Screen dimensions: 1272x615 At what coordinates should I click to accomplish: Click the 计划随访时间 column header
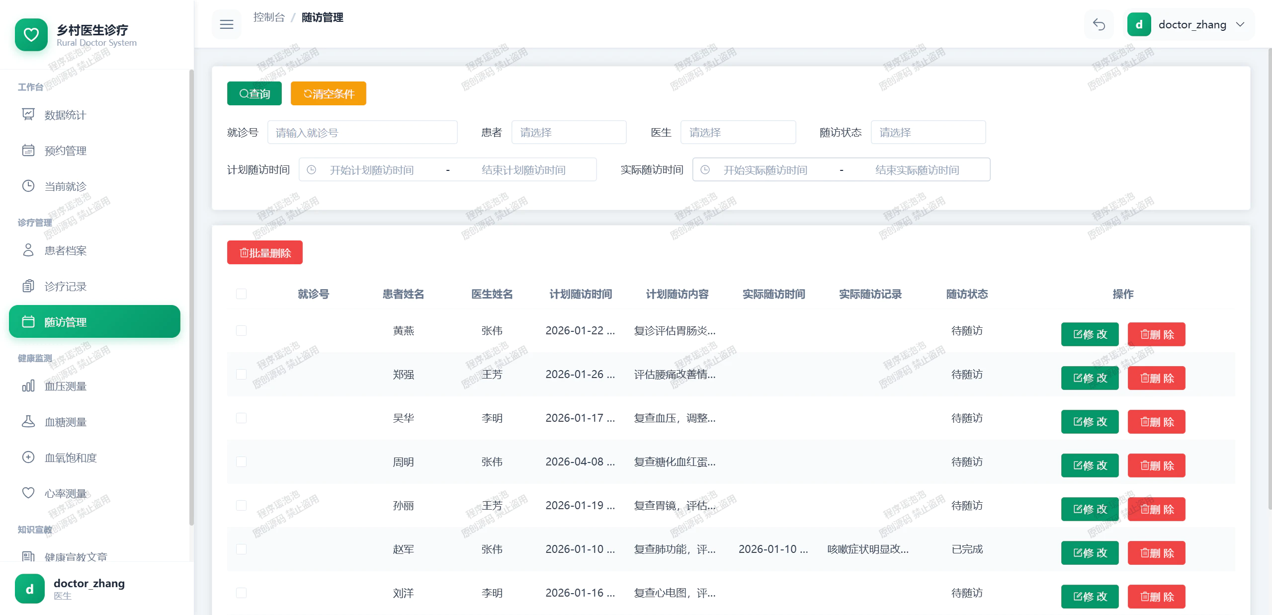pos(580,294)
